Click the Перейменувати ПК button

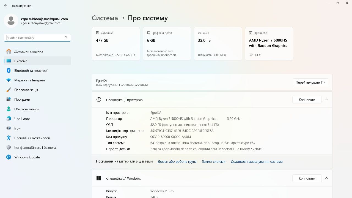coord(310,82)
